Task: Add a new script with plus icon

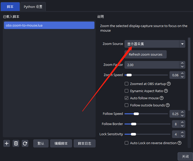Action: pos(7,143)
